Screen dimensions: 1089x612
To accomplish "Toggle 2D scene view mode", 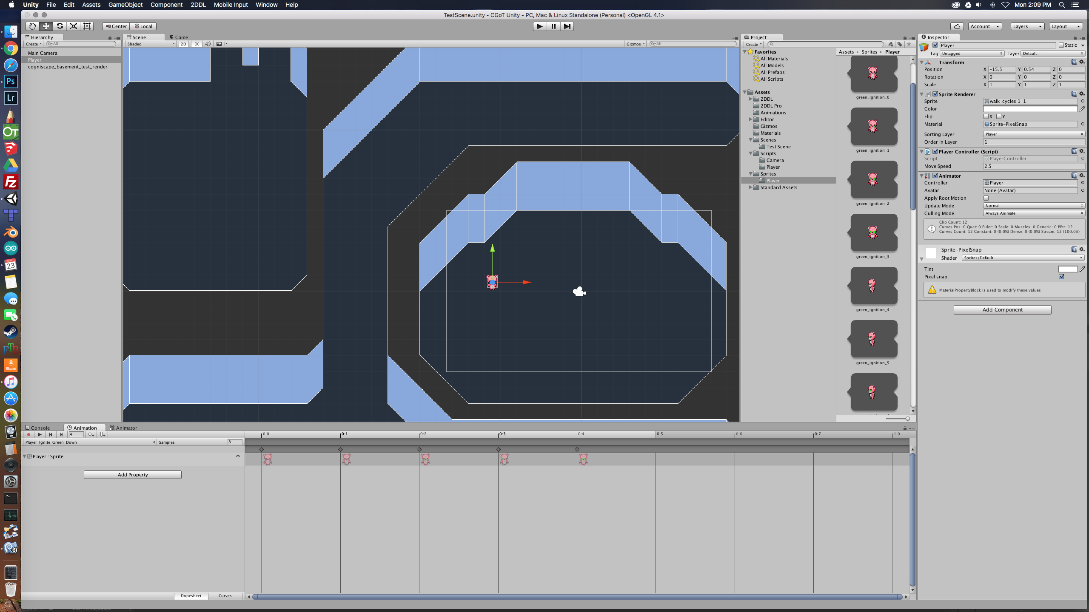I will (183, 44).
